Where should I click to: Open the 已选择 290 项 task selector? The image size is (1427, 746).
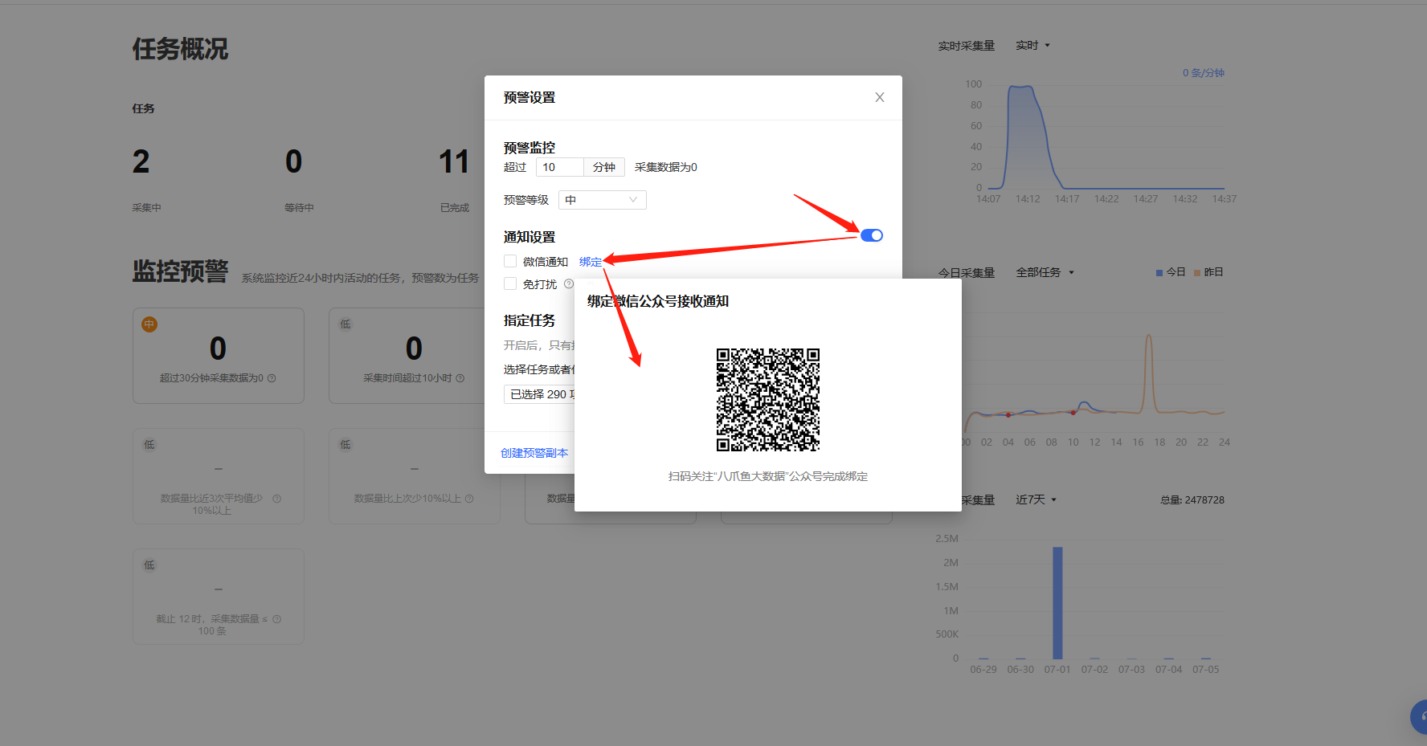540,394
